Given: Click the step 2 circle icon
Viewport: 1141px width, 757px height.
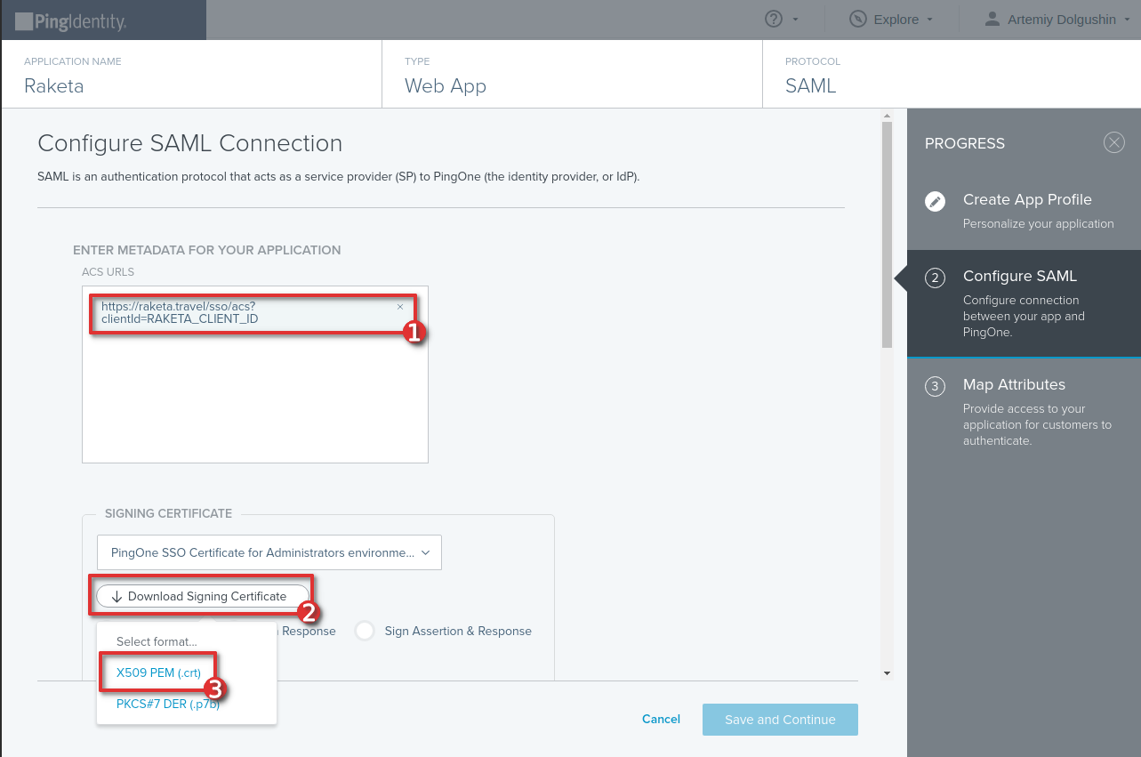Looking at the screenshot, I should click(x=935, y=278).
